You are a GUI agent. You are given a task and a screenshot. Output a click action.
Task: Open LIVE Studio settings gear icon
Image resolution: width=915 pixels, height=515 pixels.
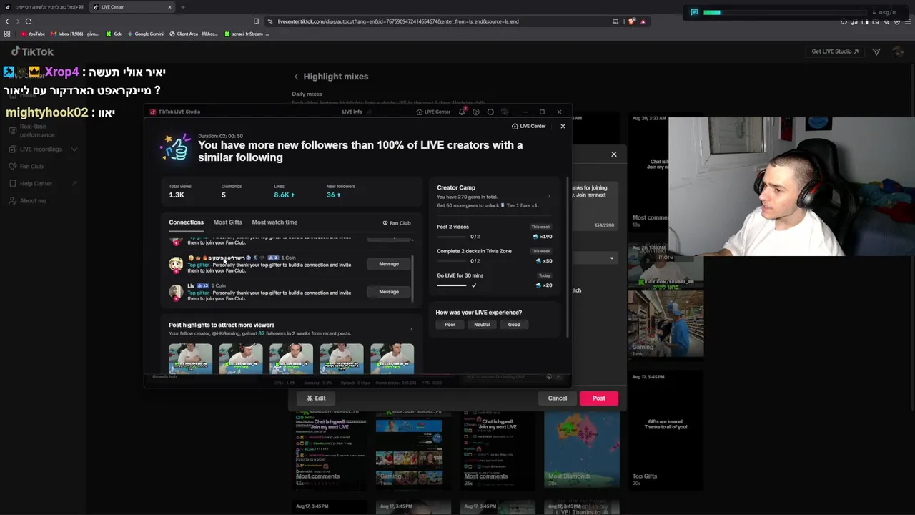point(490,112)
